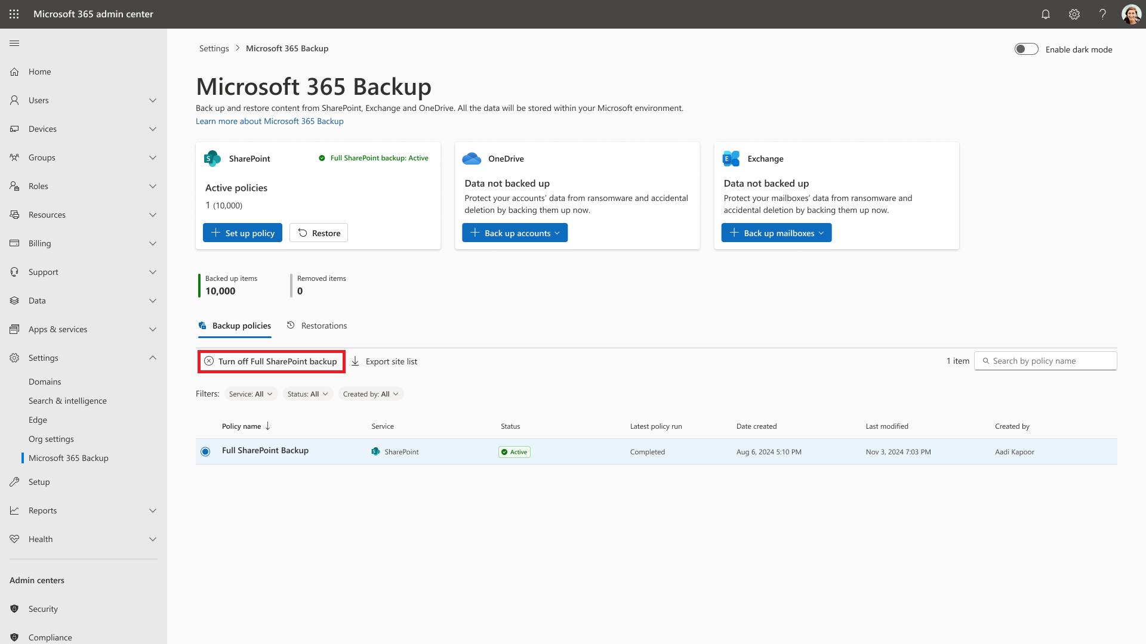Click the Health heart icon
The image size is (1146, 644).
point(14,539)
